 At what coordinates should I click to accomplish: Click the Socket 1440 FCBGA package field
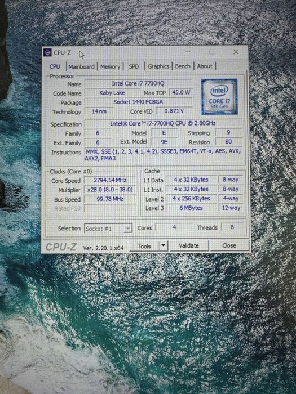[138, 102]
